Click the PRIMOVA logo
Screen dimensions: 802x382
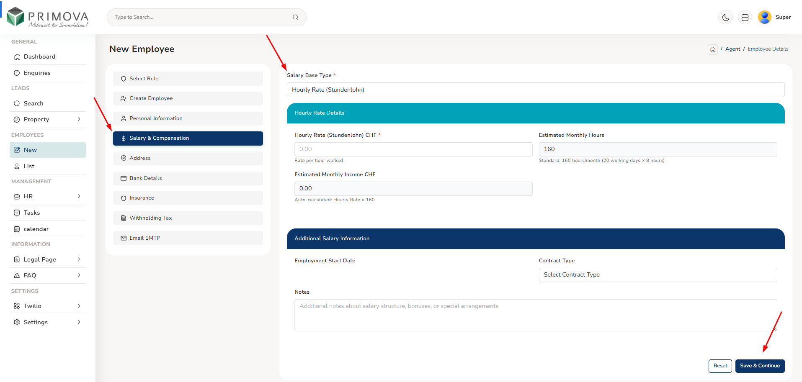pyautogui.click(x=48, y=17)
